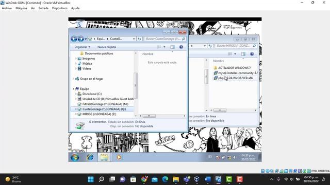Launch Windows Media Player from guest taskbar
This screenshot has height=185, width=330.
[119, 157]
